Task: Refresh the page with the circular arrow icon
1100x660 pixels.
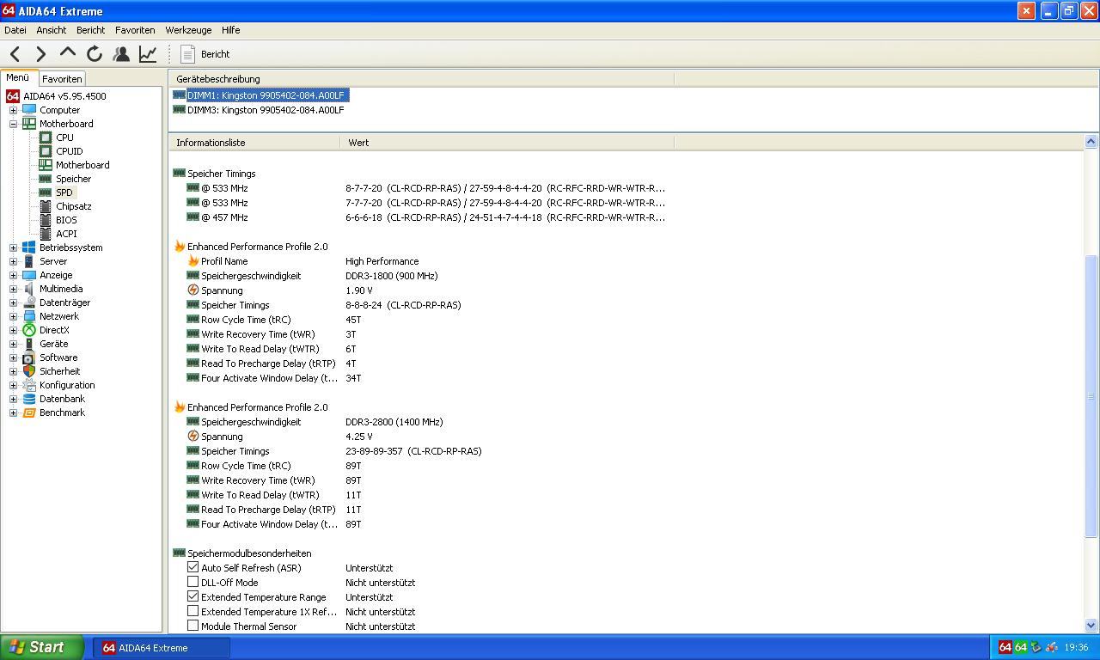Action: coord(95,54)
